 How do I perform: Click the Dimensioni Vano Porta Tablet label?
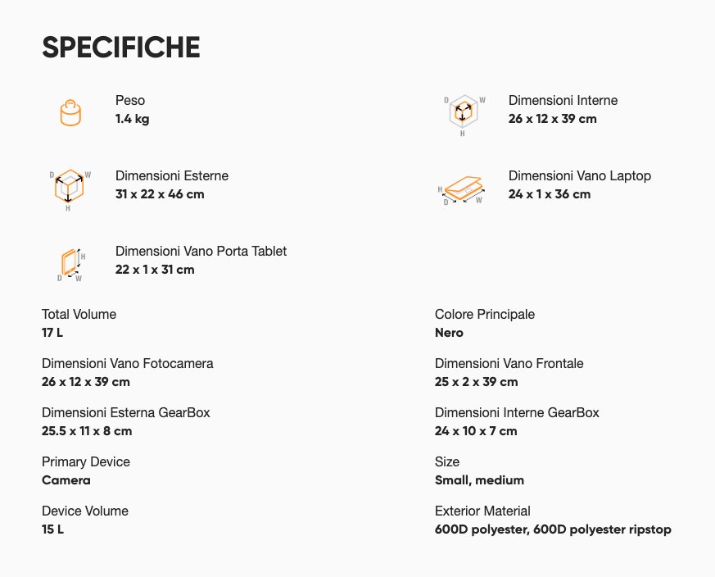[x=201, y=252]
